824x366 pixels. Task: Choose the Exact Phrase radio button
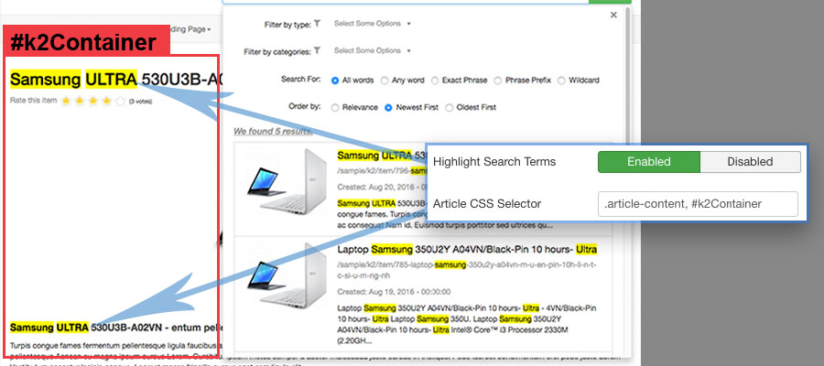click(x=435, y=81)
